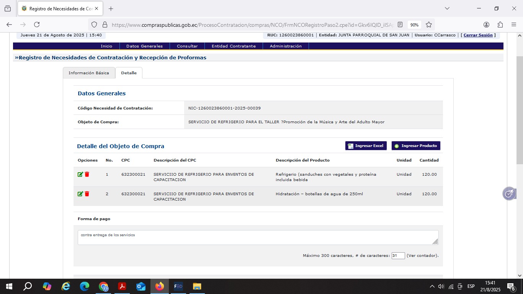Open Firefox account profile icon

click(x=486, y=24)
